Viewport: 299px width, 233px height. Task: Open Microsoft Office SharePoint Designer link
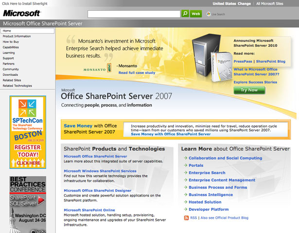(97, 191)
